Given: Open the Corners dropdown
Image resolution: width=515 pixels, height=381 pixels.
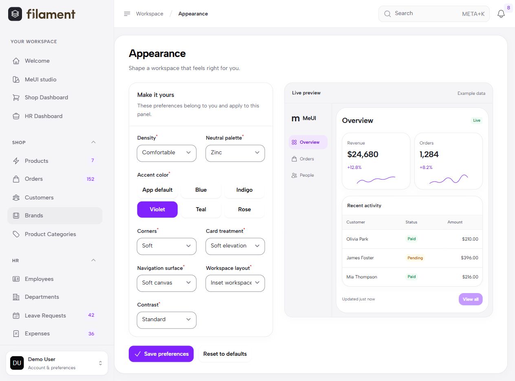Looking at the screenshot, I should [x=167, y=246].
